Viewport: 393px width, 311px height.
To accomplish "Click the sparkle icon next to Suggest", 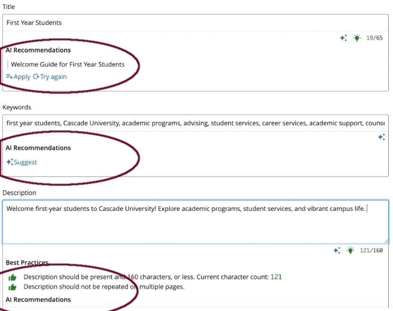I will click(x=8, y=162).
